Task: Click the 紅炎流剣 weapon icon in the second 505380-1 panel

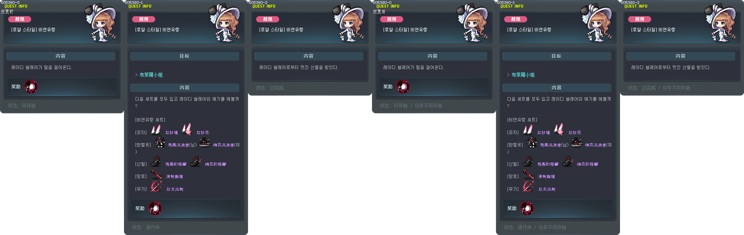Action: pyautogui.click(x=528, y=186)
